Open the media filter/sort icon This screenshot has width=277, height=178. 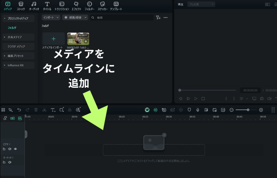158,17
